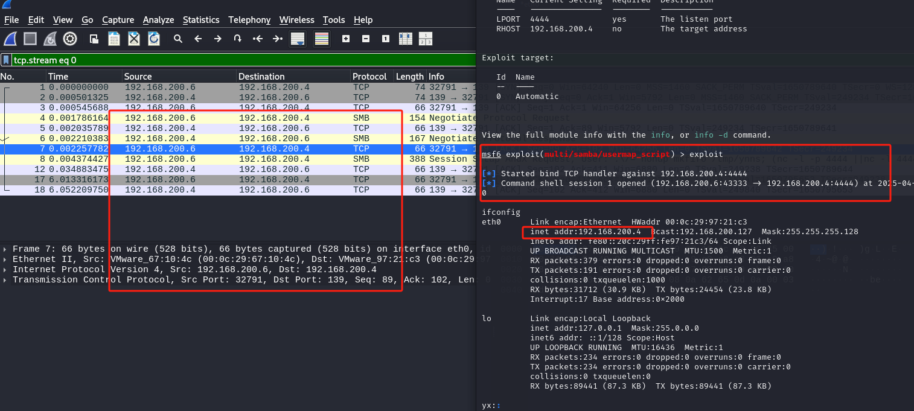This screenshot has height=411, width=914.
Task: Expand the Frame 7 details tree
Action: 5,249
